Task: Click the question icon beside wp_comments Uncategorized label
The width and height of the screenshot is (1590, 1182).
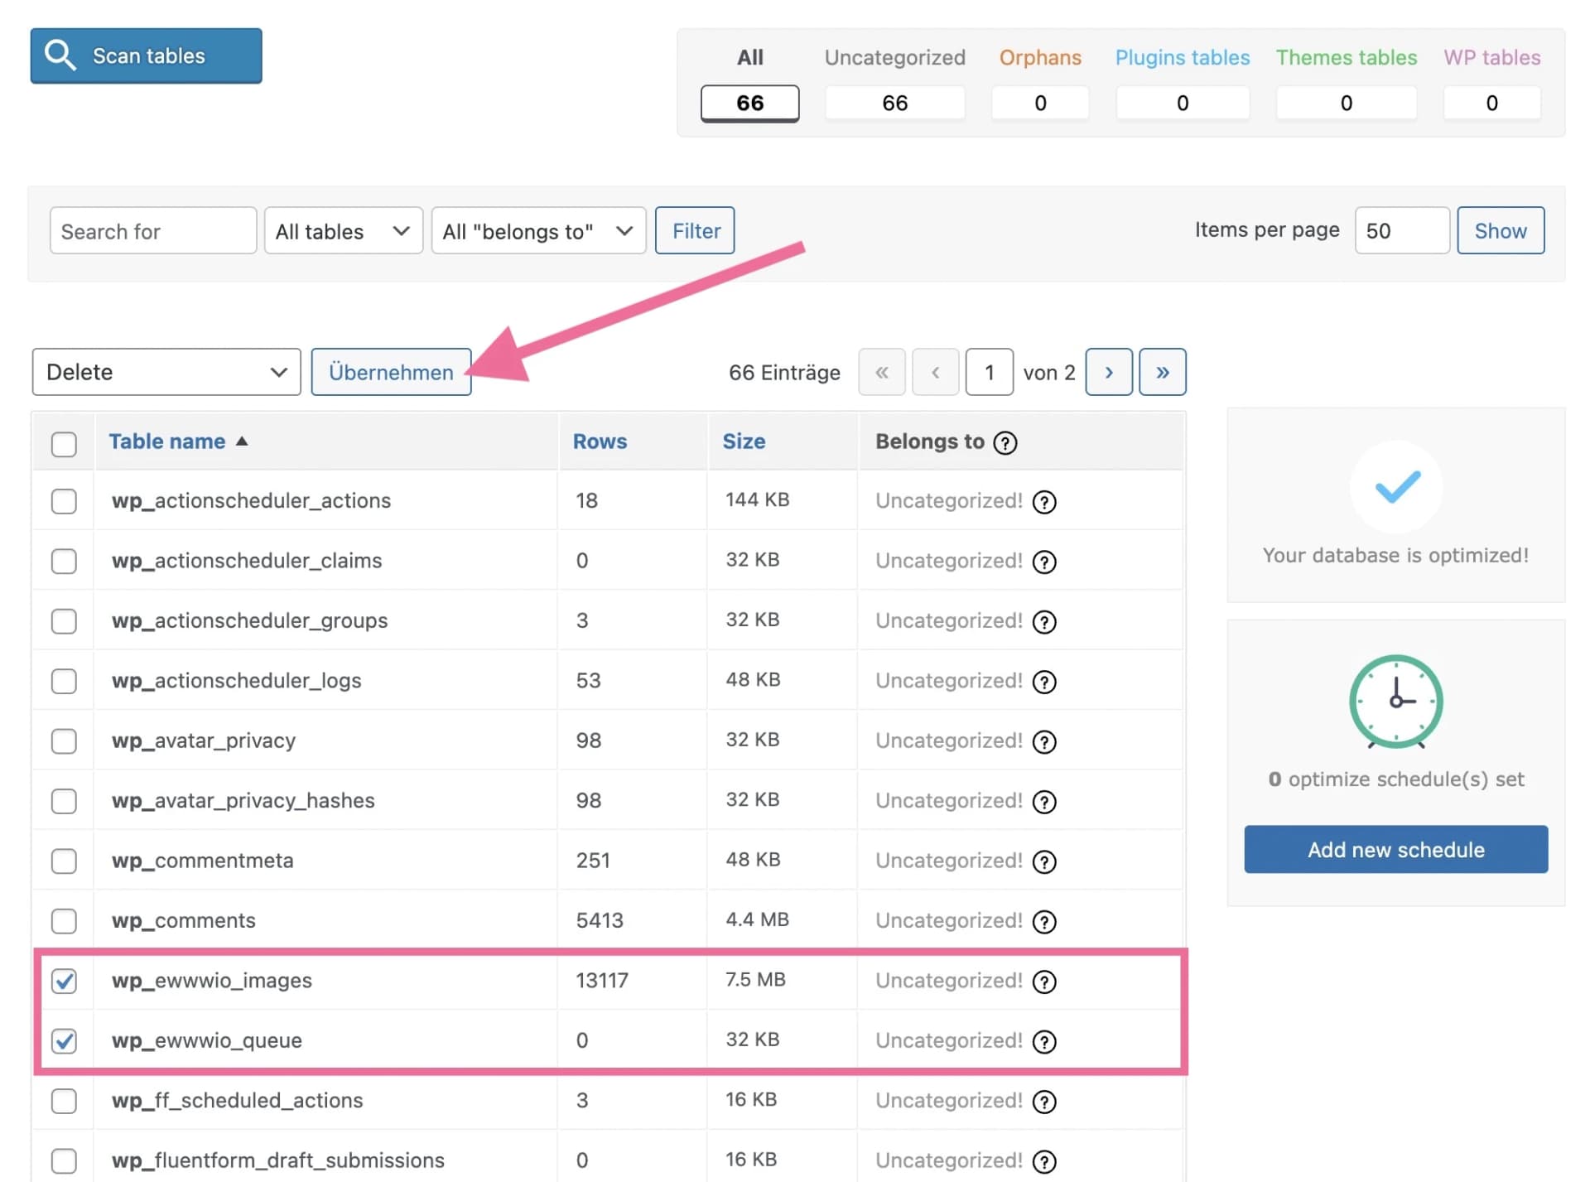Action: point(1044,921)
